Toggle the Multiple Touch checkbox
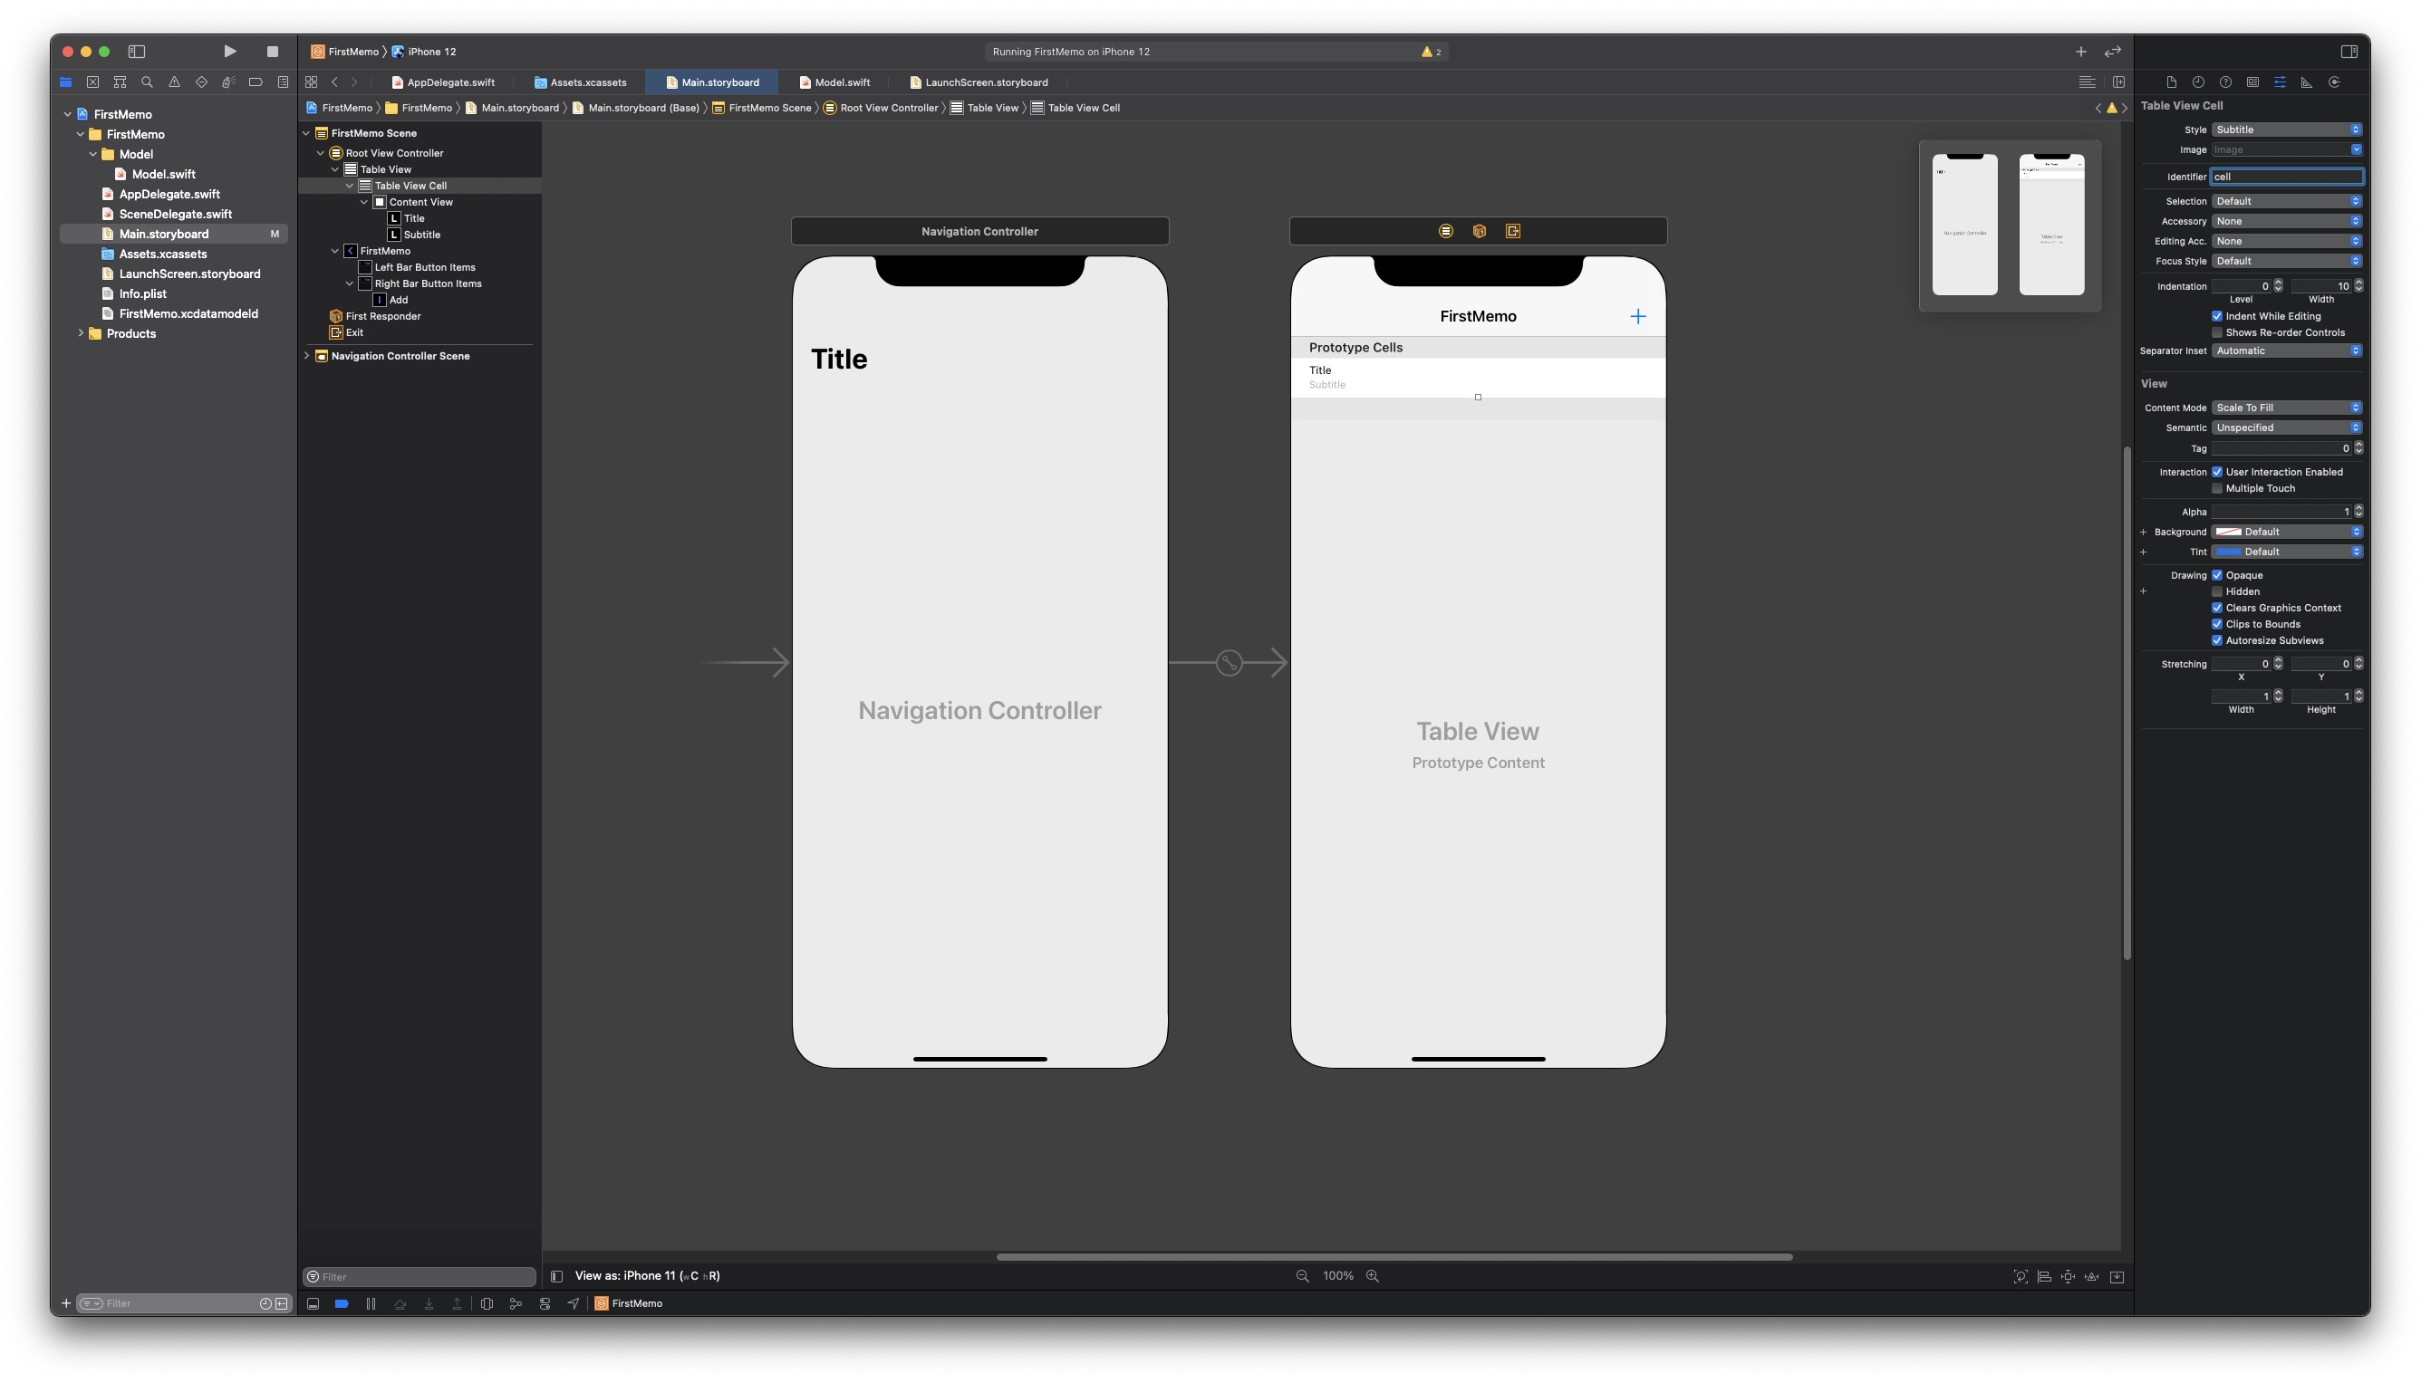Image resolution: width=2421 pixels, height=1383 pixels. pos(2217,488)
